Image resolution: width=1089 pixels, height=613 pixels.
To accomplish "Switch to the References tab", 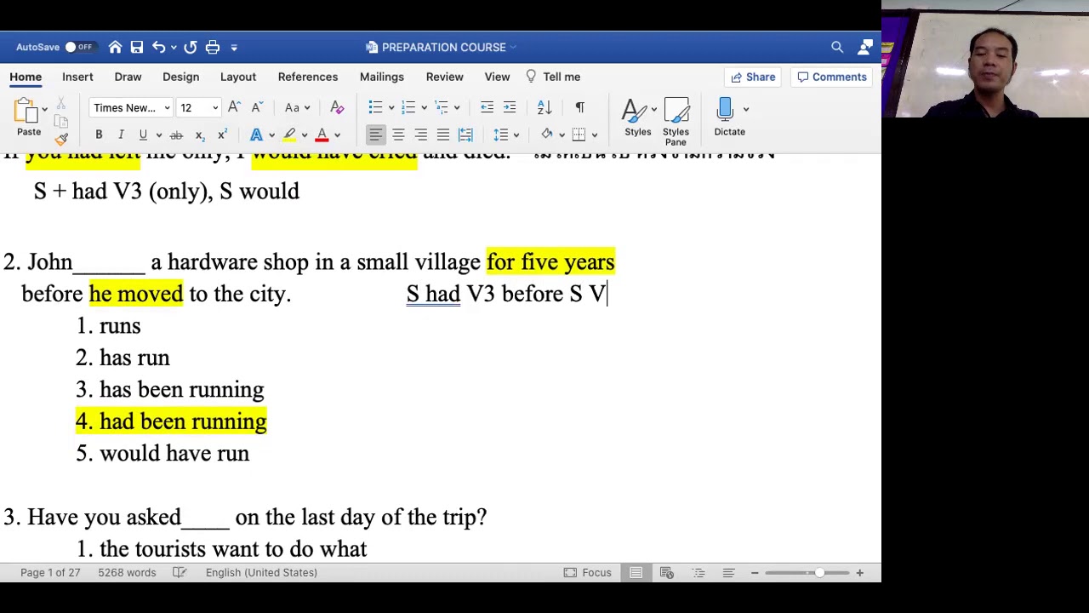I will pos(308,77).
